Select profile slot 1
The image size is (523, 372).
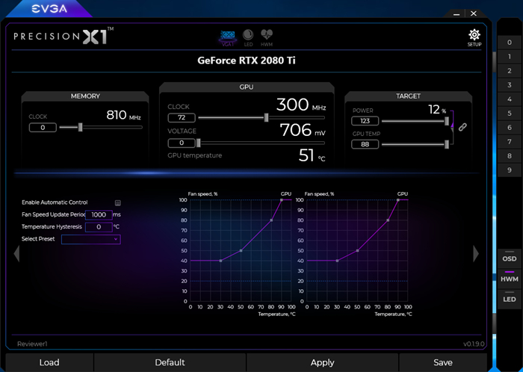510,57
